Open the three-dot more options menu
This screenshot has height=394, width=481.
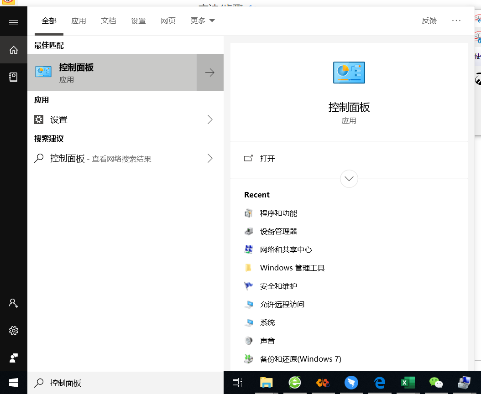tap(456, 21)
